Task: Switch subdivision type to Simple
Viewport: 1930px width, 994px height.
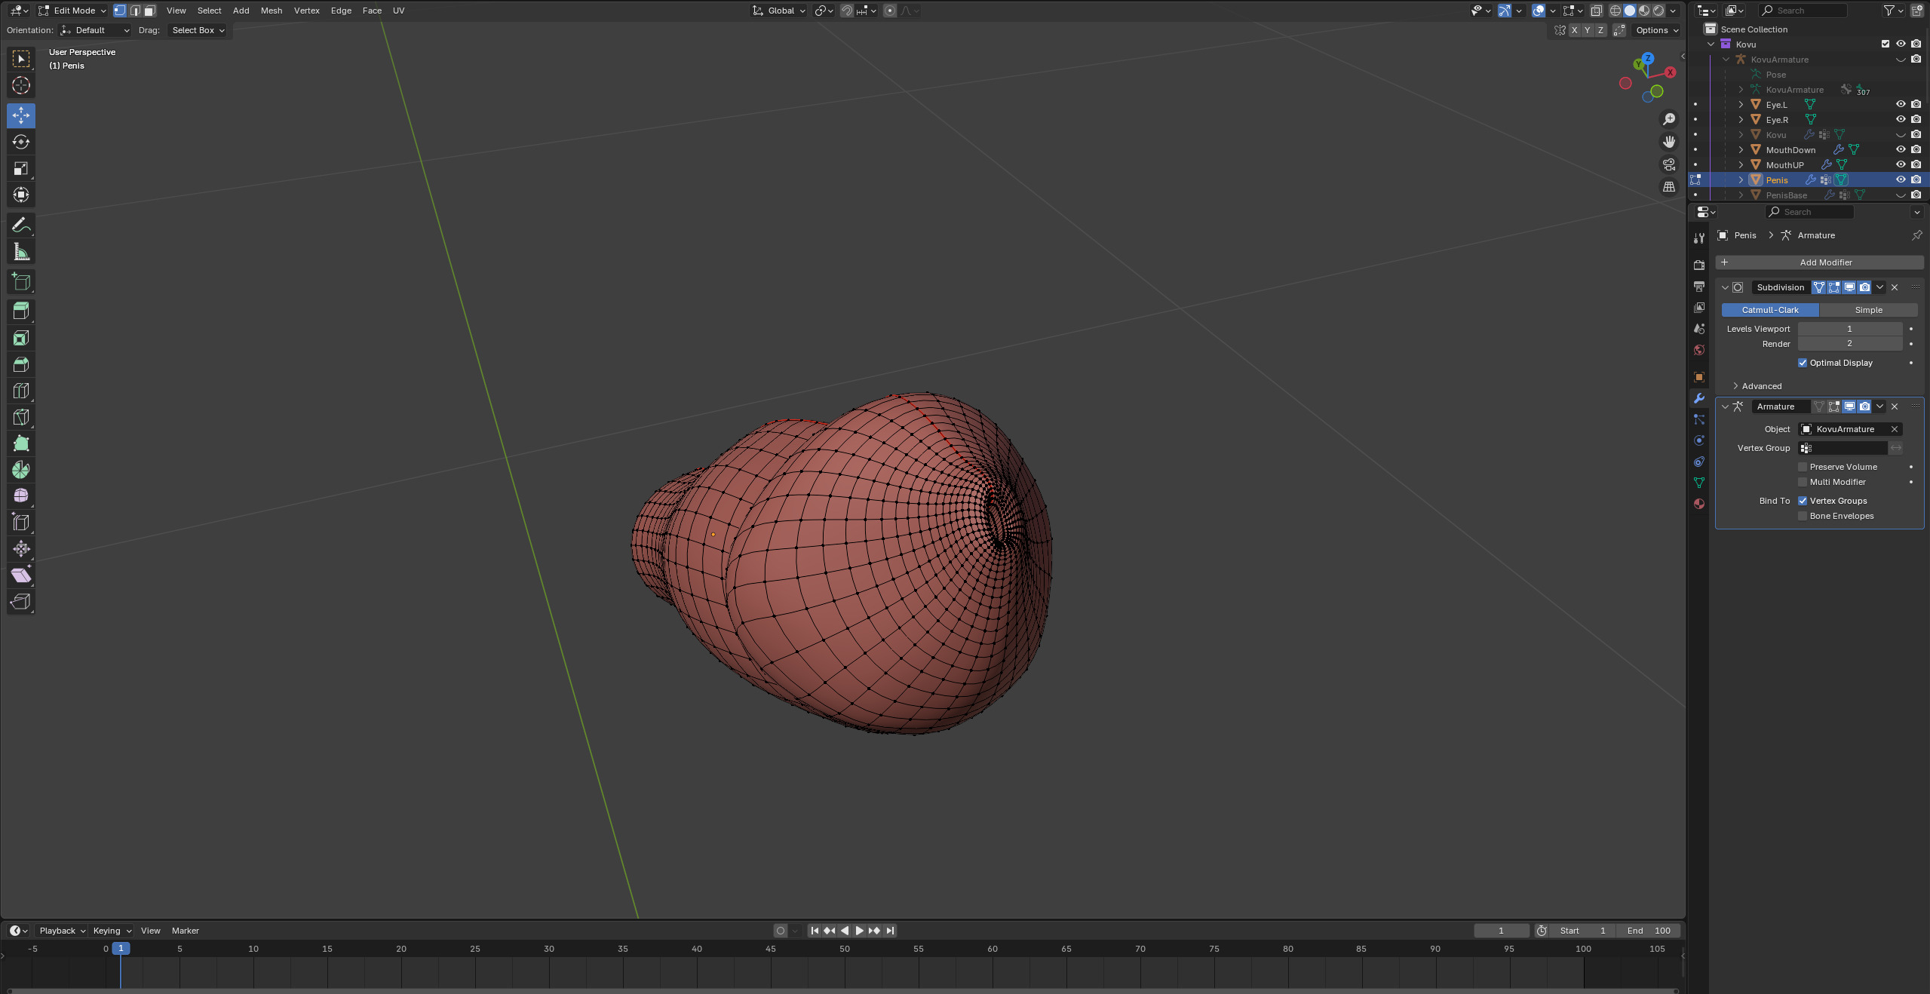Action: click(x=1868, y=310)
